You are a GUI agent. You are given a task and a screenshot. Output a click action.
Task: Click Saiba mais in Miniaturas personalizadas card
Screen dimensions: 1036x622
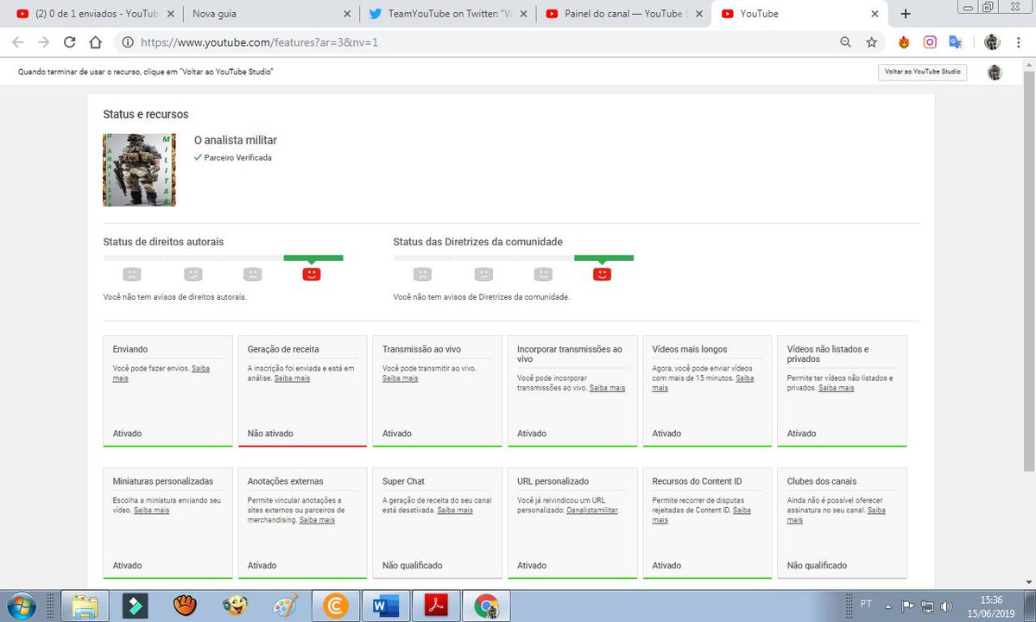151,511
